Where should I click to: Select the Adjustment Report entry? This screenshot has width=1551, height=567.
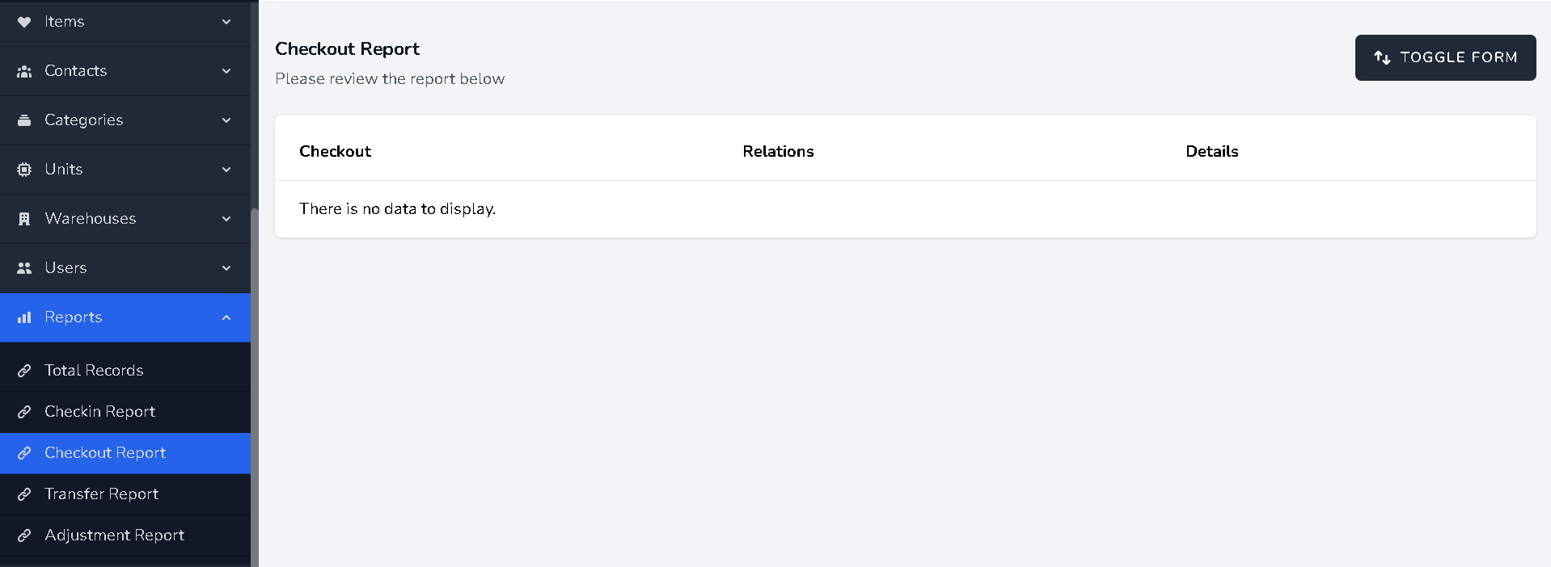click(114, 535)
